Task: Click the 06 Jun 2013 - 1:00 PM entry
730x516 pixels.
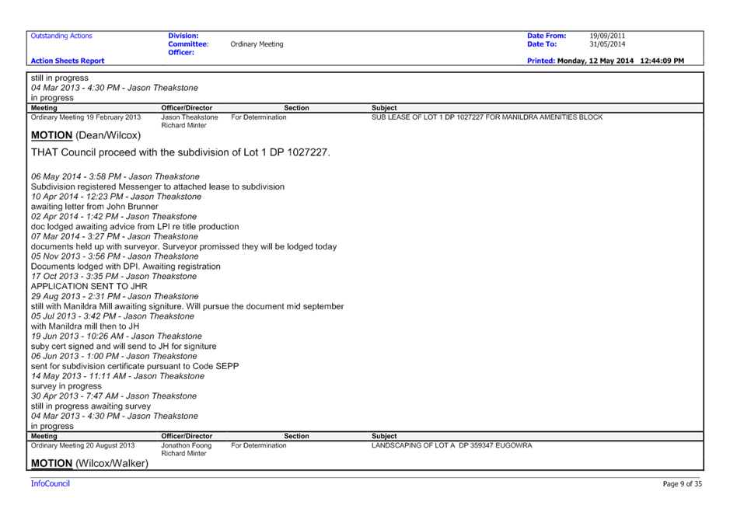Action: (114, 357)
